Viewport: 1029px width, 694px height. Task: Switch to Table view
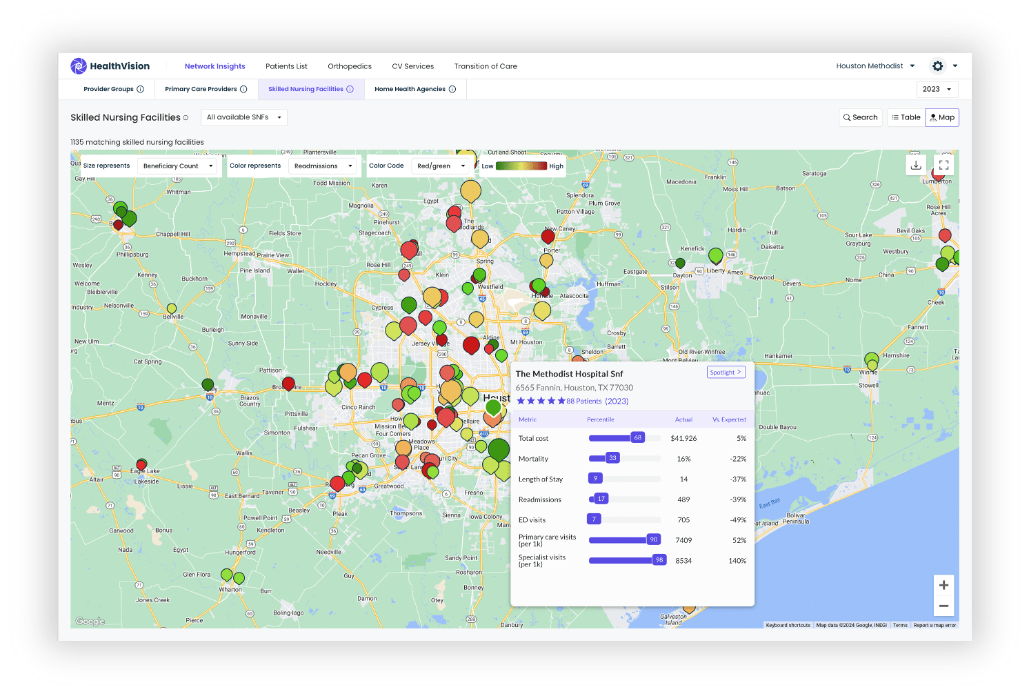906,117
